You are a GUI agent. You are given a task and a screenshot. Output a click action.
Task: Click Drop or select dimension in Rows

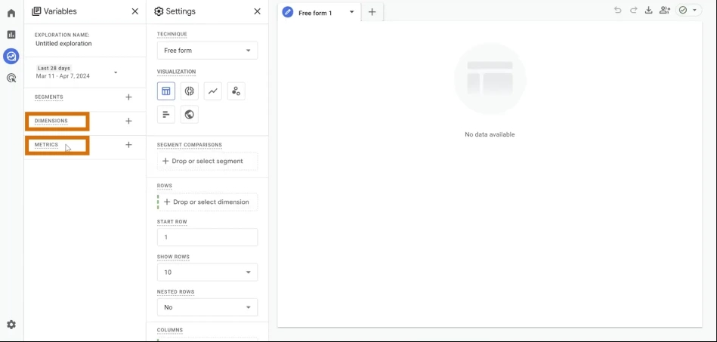pyautogui.click(x=207, y=202)
